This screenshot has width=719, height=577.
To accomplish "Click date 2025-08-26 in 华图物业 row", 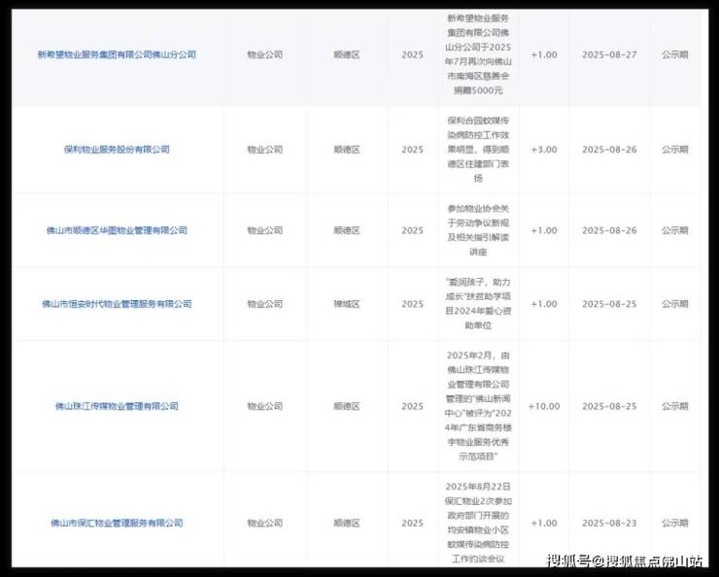I will [x=609, y=230].
